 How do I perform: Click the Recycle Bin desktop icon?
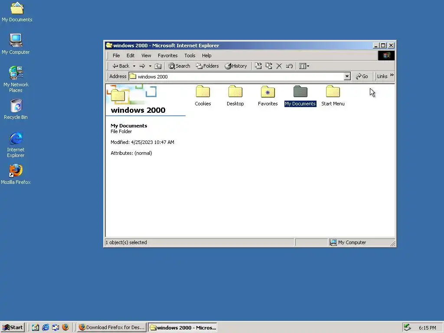pos(16,109)
